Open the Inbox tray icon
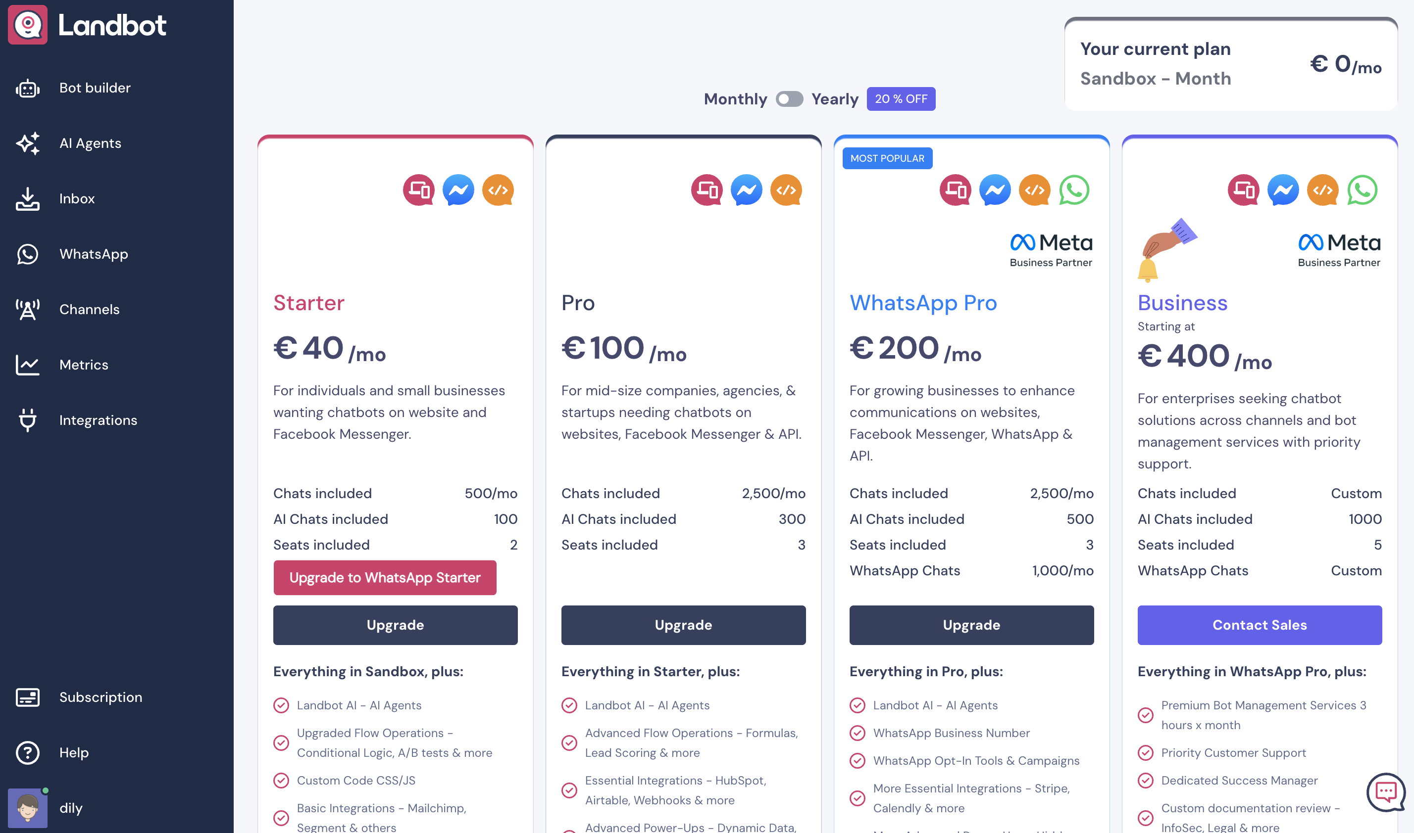Image resolution: width=1414 pixels, height=833 pixels. click(28, 199)
